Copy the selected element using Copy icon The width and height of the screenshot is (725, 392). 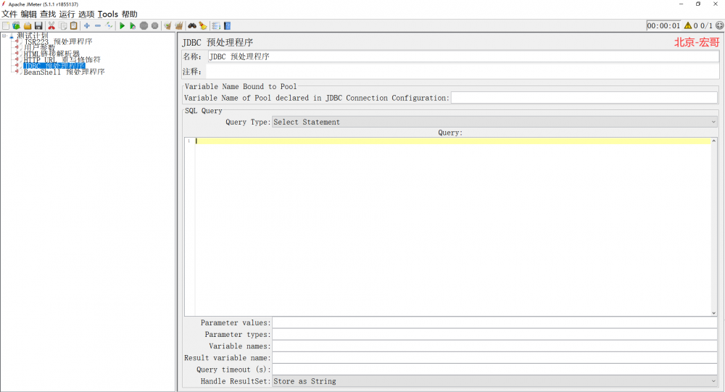point(63,26)
